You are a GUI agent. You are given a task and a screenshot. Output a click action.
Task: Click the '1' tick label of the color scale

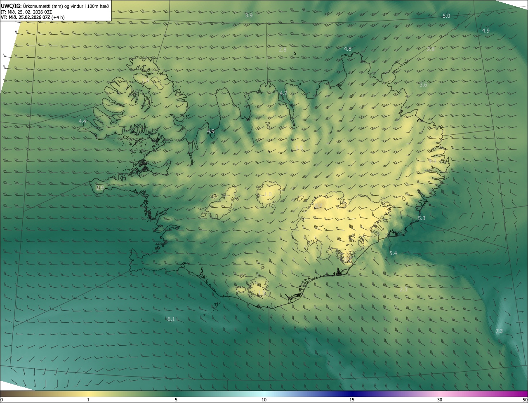[x=88, y=400]
